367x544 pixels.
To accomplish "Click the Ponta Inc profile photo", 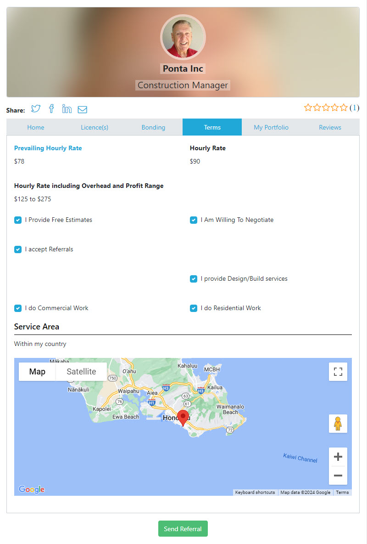I will (x=183, y=38).
